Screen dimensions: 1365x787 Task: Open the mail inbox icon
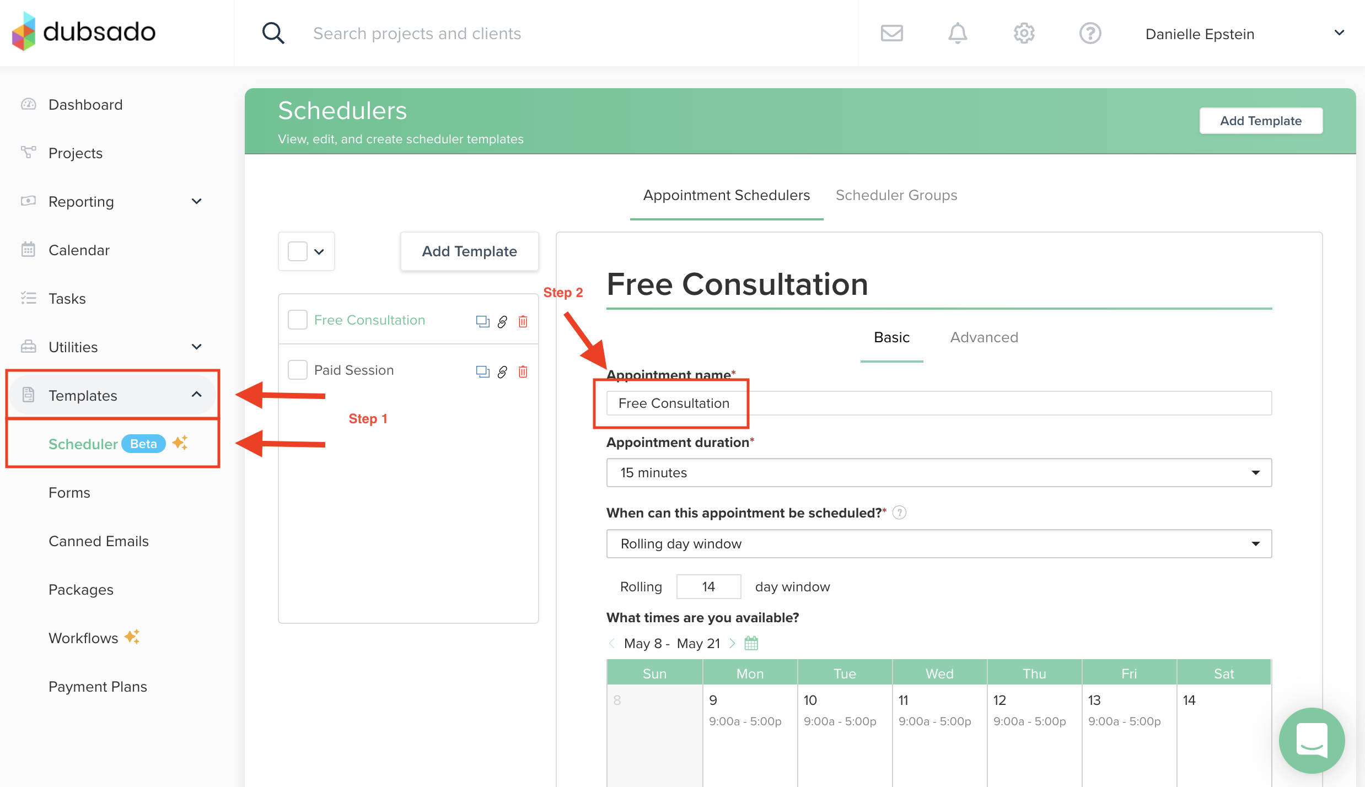891,34
